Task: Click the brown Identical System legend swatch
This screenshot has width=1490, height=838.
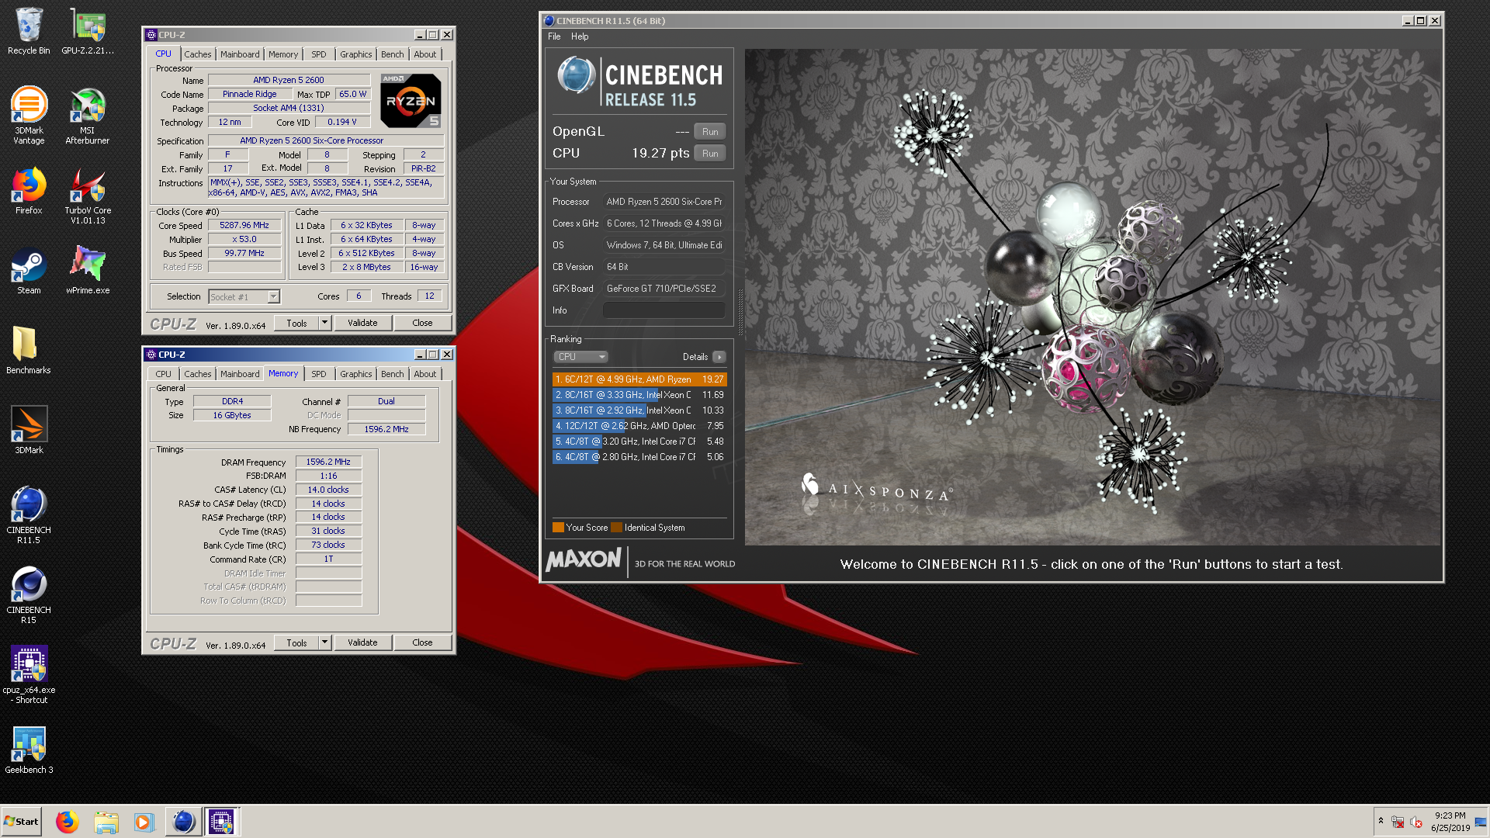Action: [616, 528]
